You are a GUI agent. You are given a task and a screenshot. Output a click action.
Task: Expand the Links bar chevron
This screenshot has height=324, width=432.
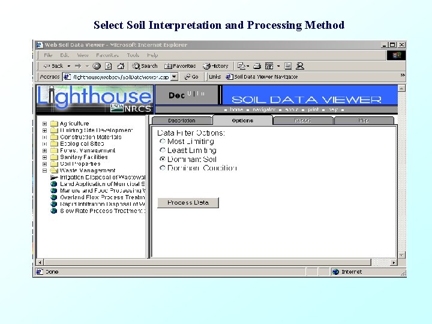click(x=403, y=75)
